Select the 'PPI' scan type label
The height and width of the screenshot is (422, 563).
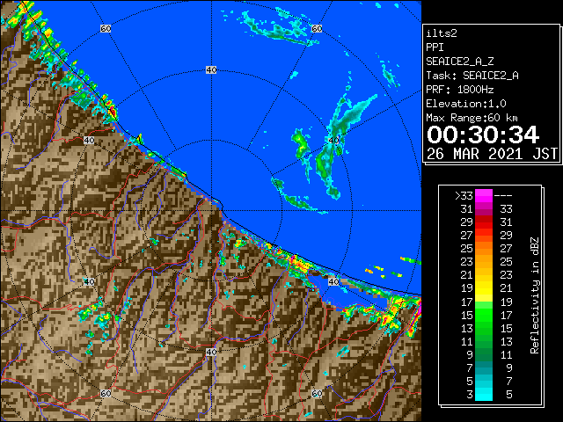[435, 47]
